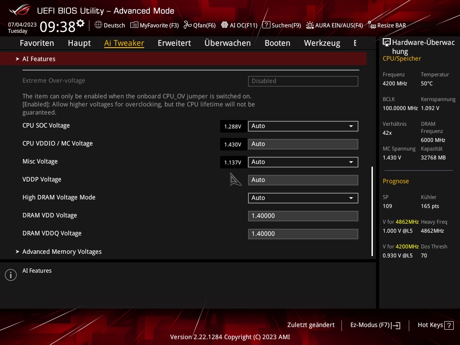Go to the Überwachen tab
460x345 pixels.
[228, 43]
